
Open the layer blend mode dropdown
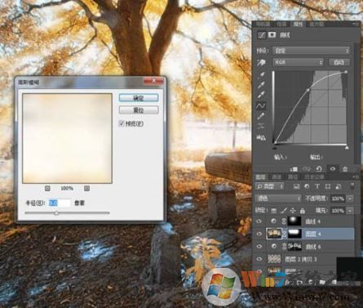click(x=278, y=199)
